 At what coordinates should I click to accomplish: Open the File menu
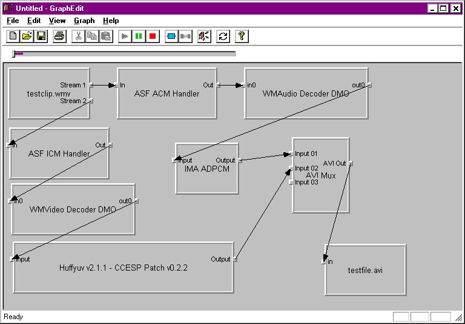tap(13, 21)
